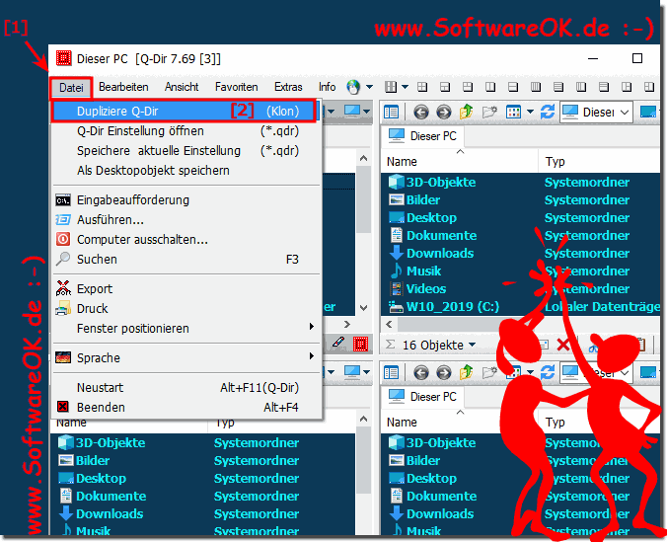Expand the Sprache submenu
This screenshot has width=667, height=542.
[x=312, y=356]
